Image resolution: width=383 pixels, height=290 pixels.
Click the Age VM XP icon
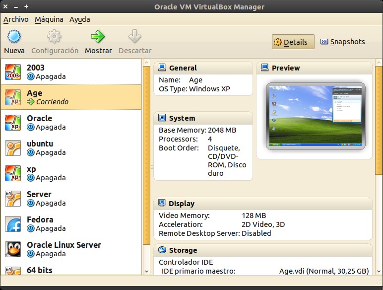coord(13,97)
